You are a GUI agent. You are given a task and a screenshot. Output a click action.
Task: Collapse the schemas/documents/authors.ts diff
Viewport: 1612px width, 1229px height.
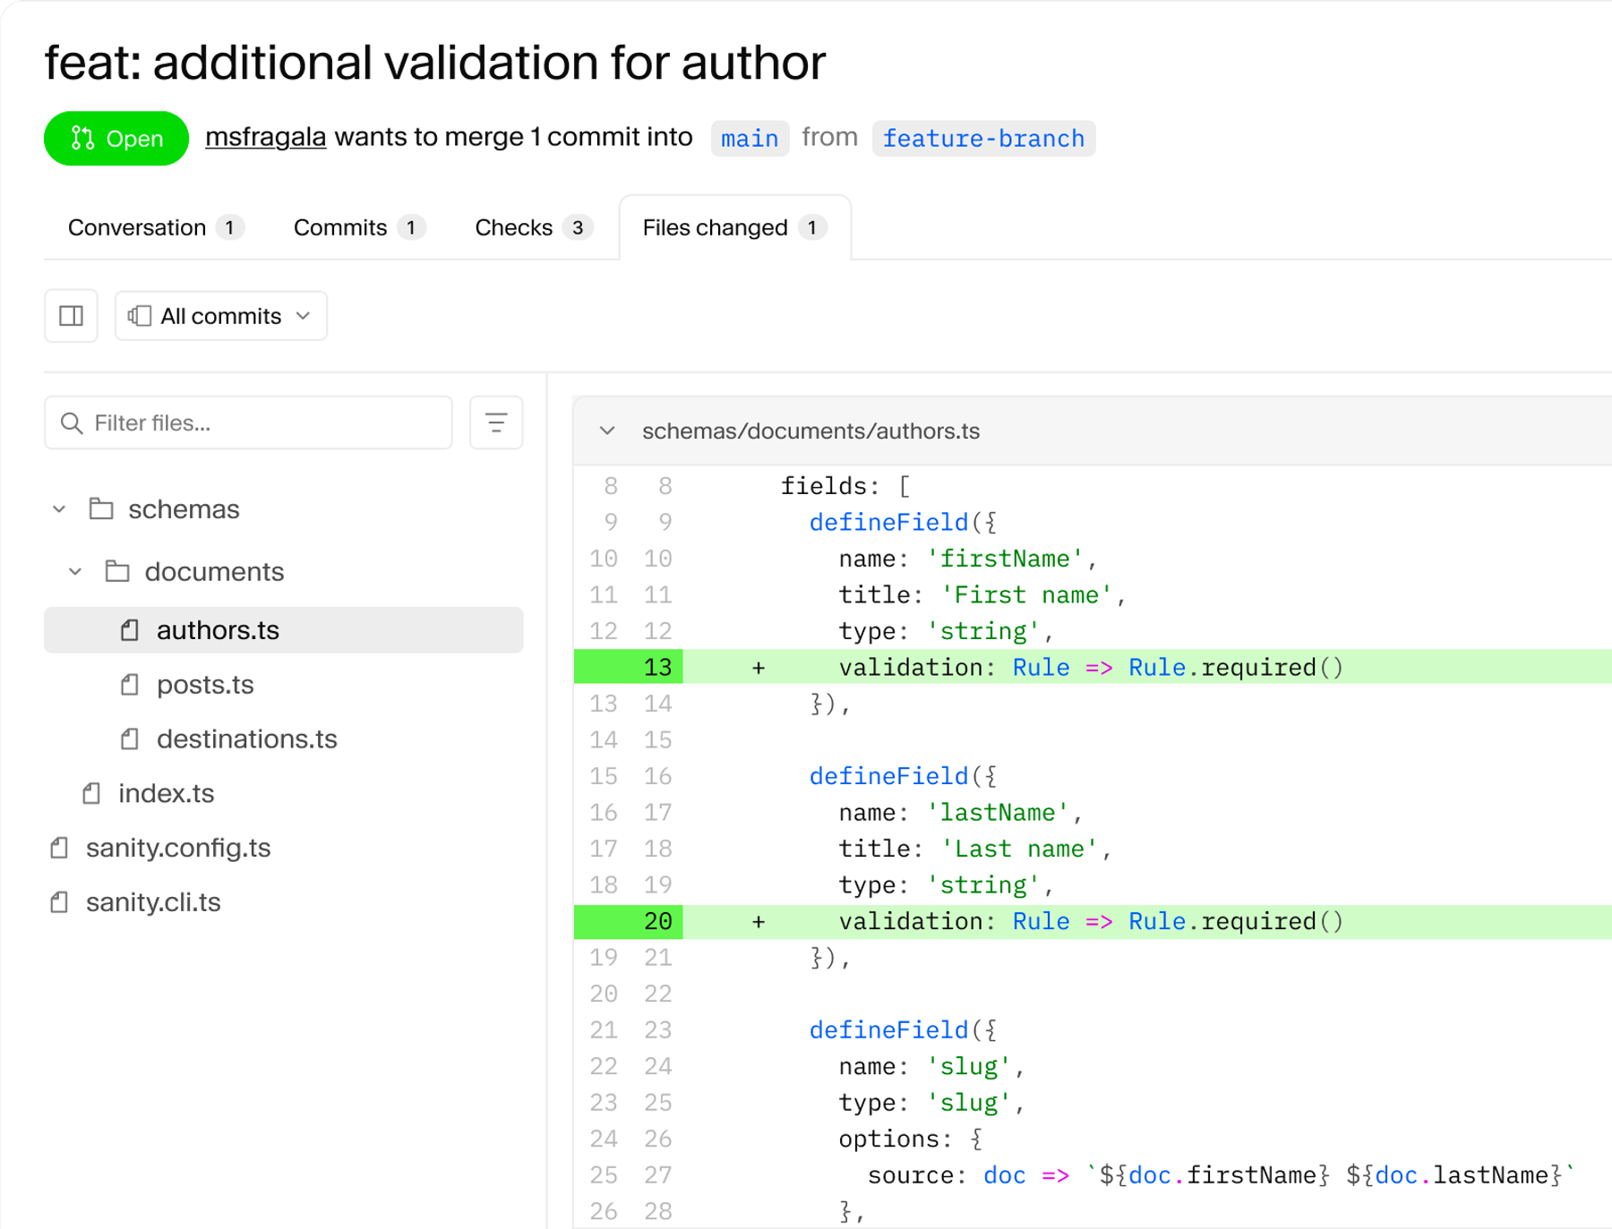pyautogui.click(x=607, y=431)
